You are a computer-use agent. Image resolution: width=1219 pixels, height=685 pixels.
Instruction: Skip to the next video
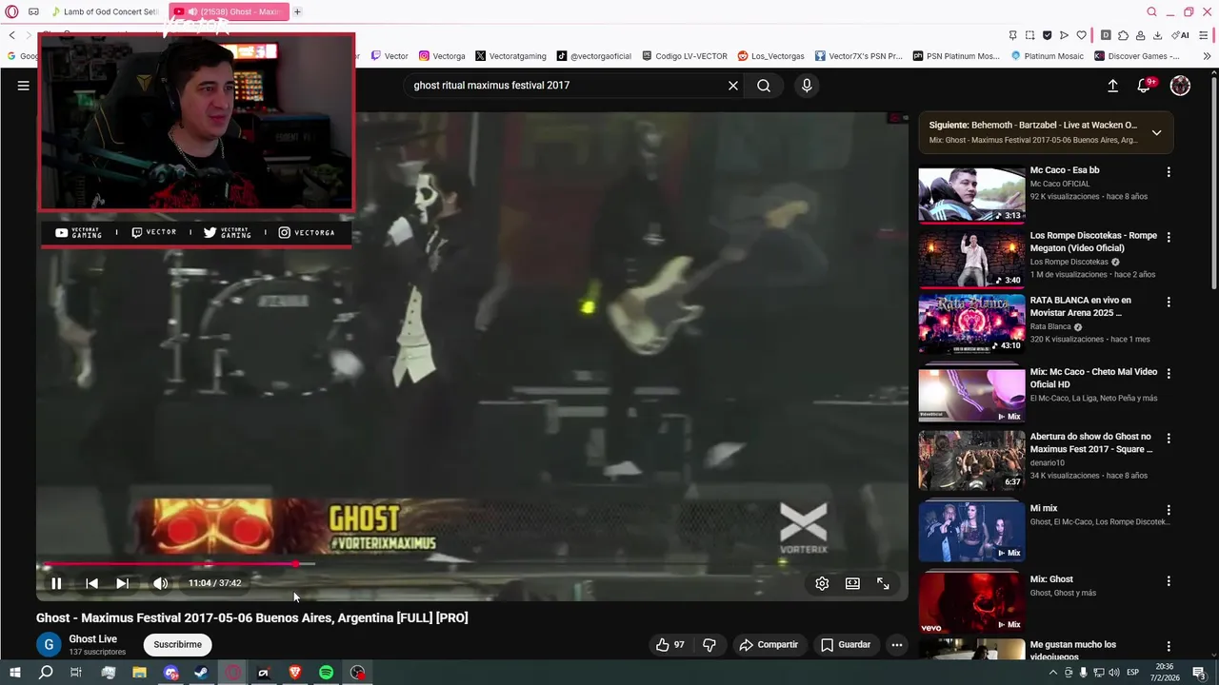pos(122,583)
